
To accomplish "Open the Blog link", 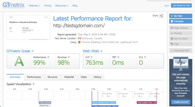I will (x=75, y=6).
